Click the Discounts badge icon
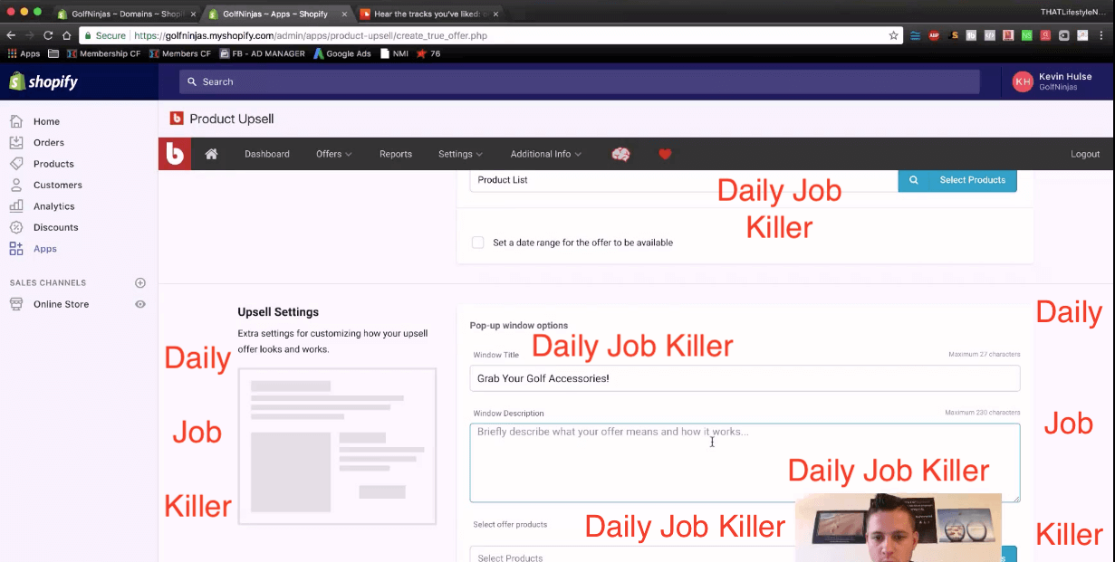 16,227
